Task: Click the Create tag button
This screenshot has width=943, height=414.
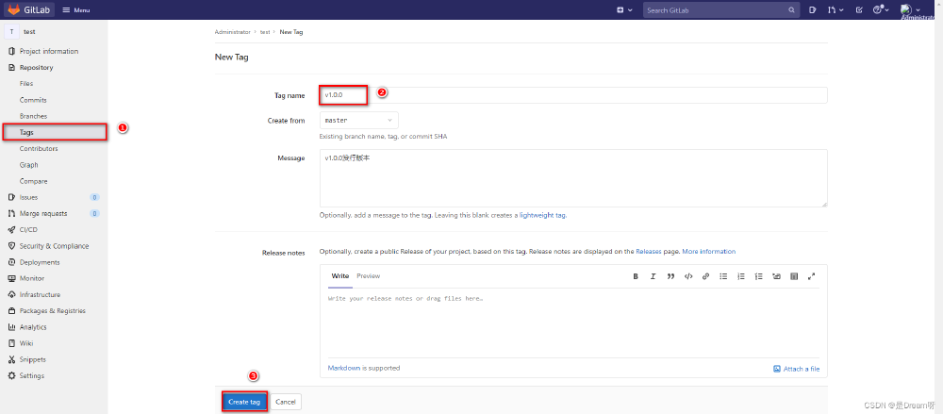Action: [x=244, y=402]
